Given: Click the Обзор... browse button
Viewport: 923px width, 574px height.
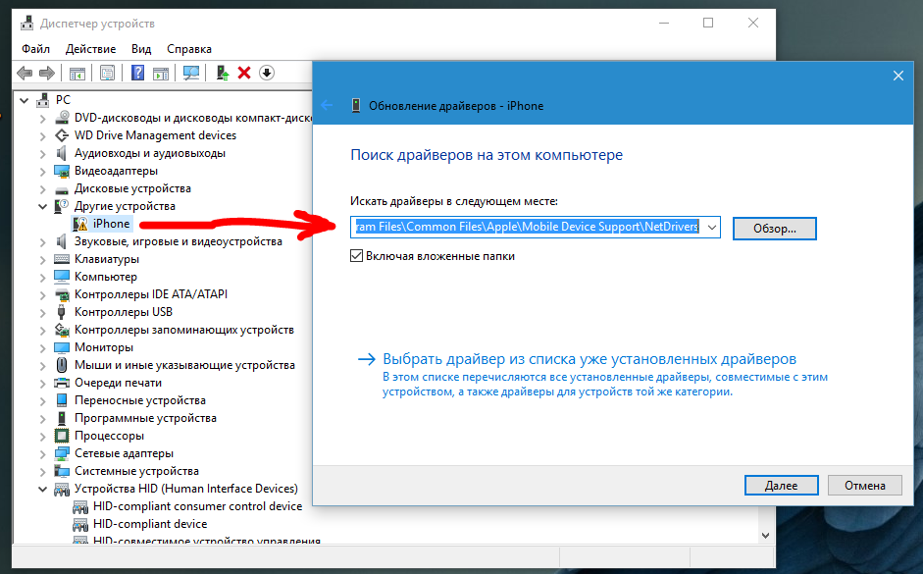Looking at the screenshot, I should pos(775,229).
